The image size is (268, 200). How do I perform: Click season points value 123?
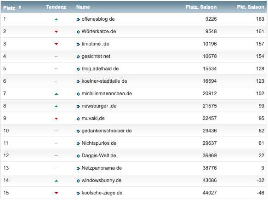pos(260,81)
